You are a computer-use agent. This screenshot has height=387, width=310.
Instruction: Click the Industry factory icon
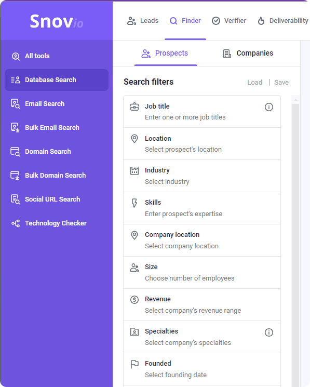(x=134, y=171)
